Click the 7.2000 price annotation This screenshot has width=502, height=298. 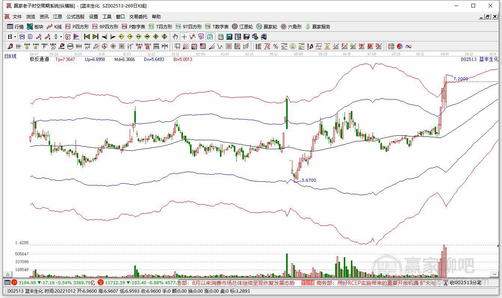(460, 79)
